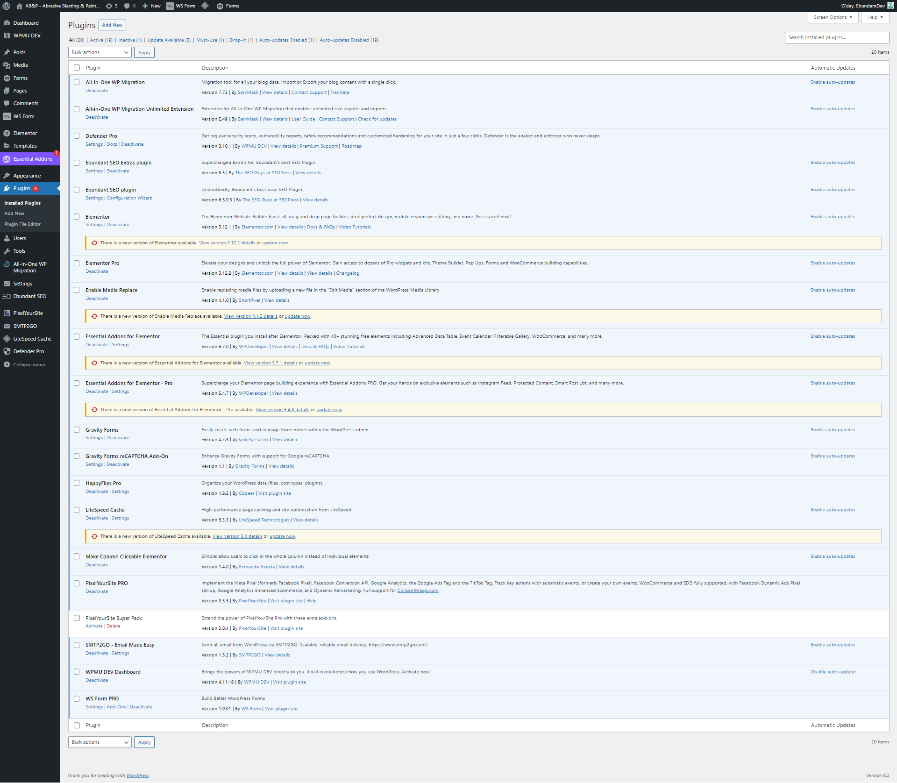Viewport: 897px width, 783px height.
Task: Click update now link for Elementor
Action: (x=275, y=243)
